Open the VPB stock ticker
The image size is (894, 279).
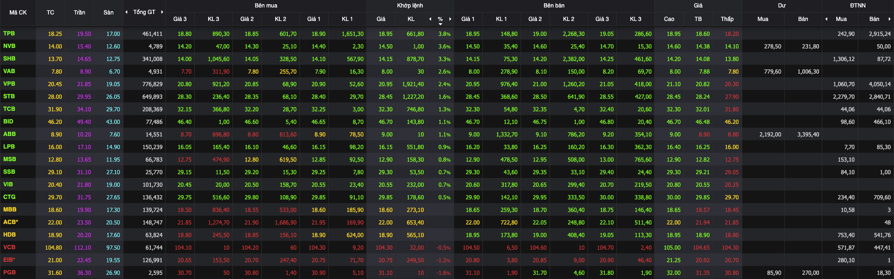click(x=9, y=84)
